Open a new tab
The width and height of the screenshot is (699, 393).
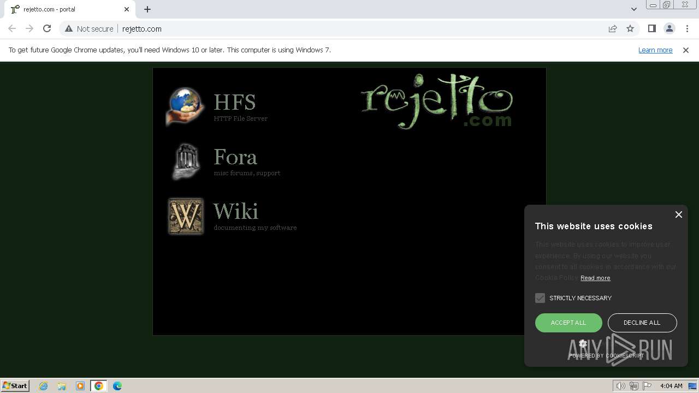147,9
